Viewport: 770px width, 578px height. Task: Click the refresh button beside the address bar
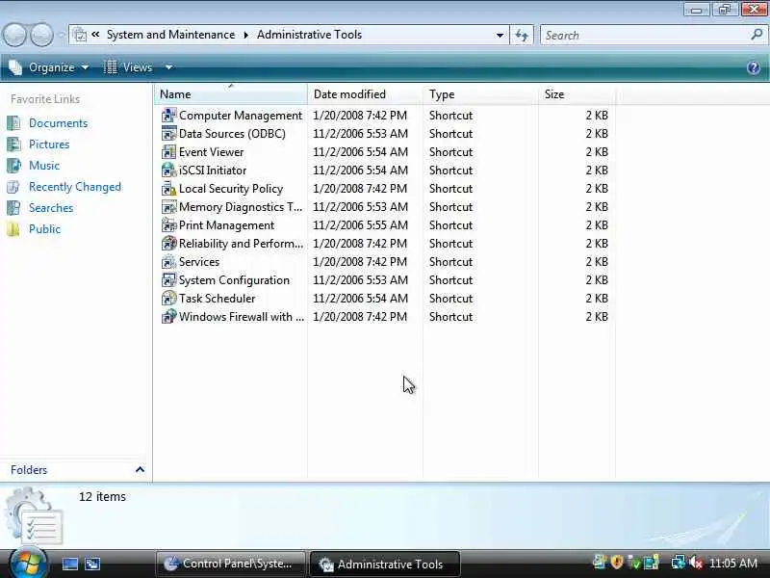coord(522,36)
